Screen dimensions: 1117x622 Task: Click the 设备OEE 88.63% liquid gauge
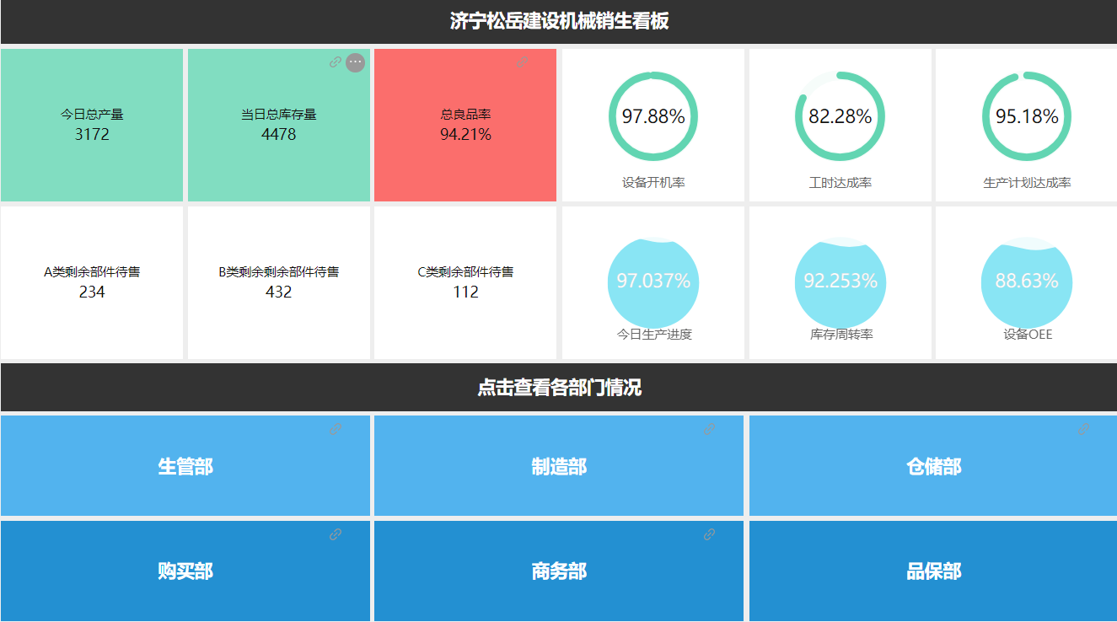pos(1027,282)
